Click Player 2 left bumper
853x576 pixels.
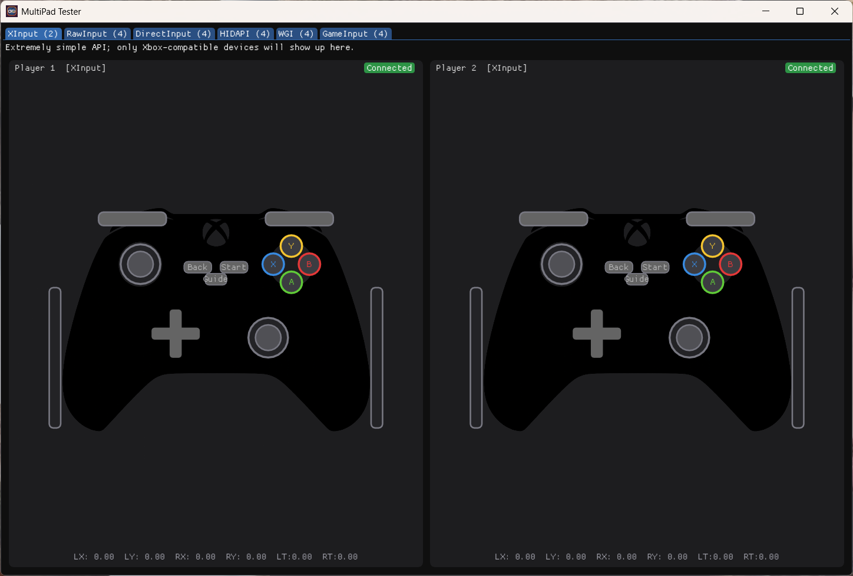pos(554,219)
